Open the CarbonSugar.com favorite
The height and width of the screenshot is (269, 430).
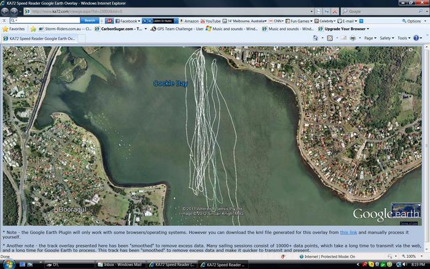121,29
